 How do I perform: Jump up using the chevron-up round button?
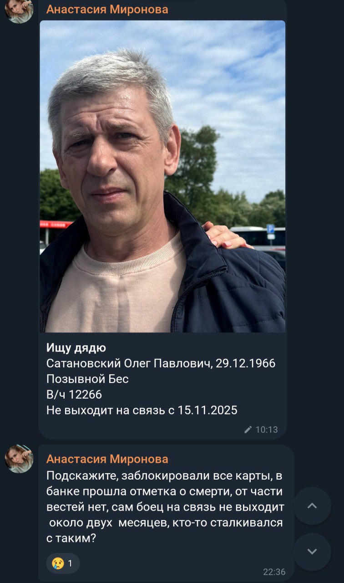[312, 506]
